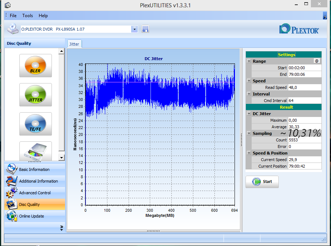
Task: Click the disc drive icon below TE/FE
Action: (x=35, y=151)
